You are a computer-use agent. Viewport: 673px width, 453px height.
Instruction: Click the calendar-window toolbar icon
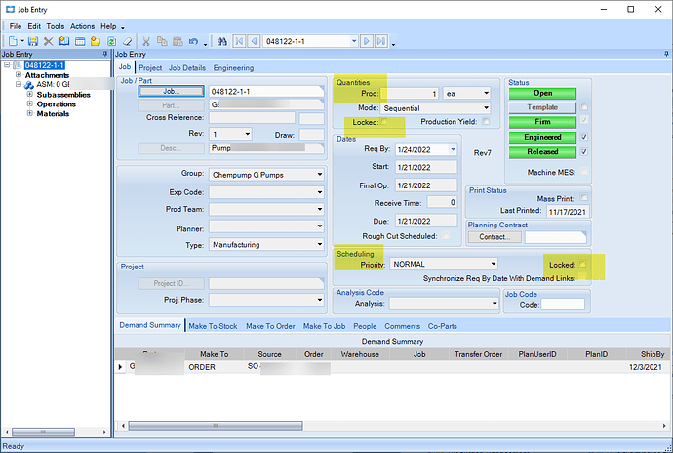point(80,41)
